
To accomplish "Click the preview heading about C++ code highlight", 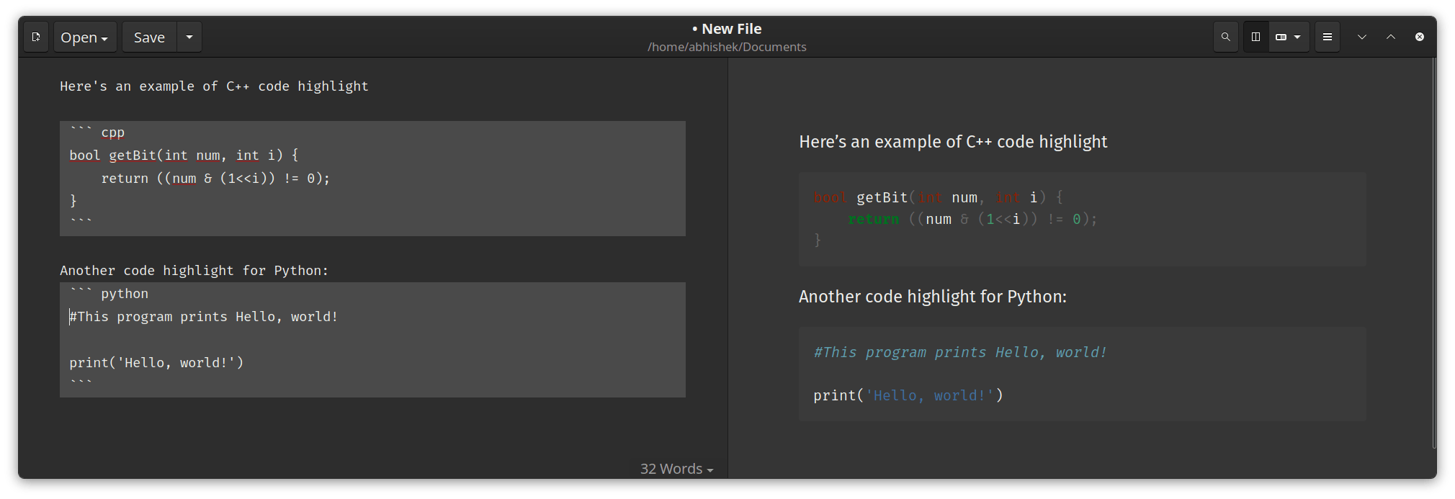I will click(x=953, y=142).
